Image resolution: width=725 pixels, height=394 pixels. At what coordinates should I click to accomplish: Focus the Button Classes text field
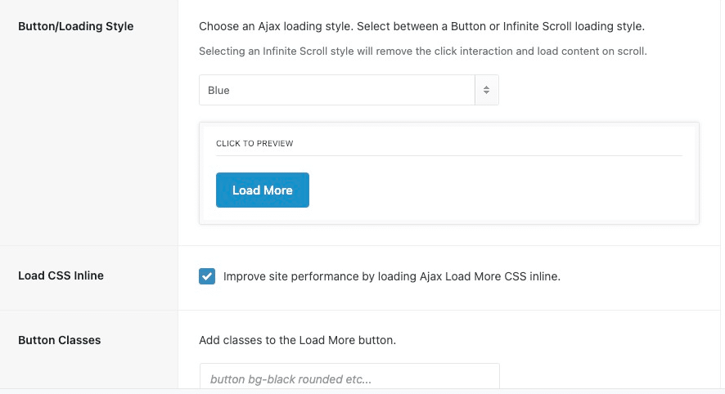pyautogui.click(x=349, y=378)
